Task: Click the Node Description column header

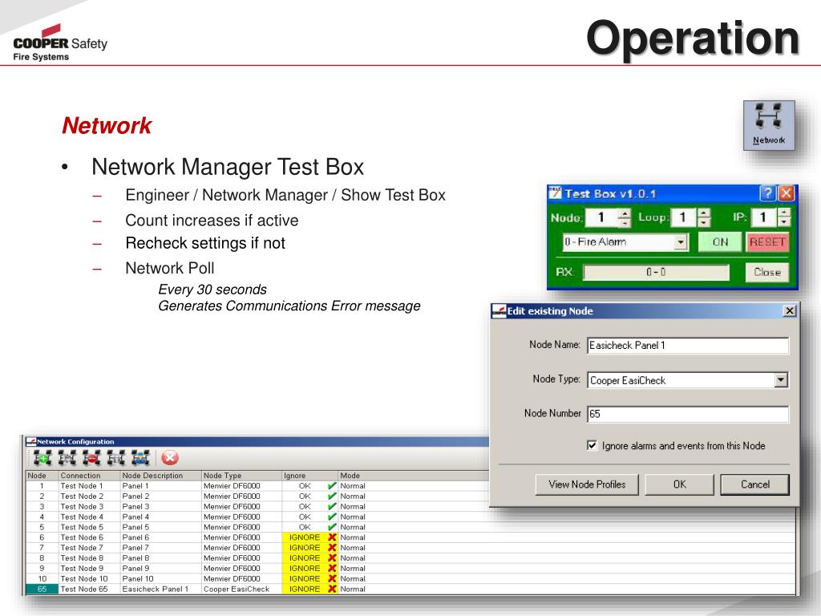Action: tap(160, 476)
